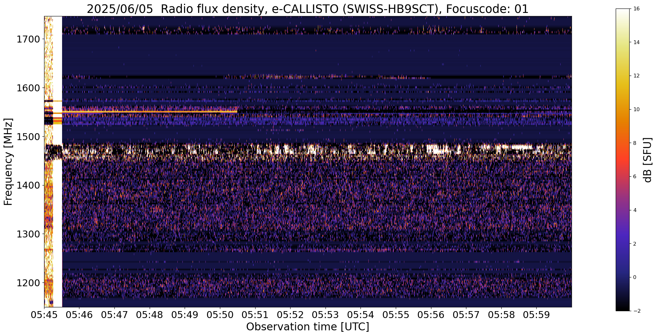Click the 1700 frequency tick label
Viewport: 657px width, 336px height.
pyautogui.click(x=28, y=39)
